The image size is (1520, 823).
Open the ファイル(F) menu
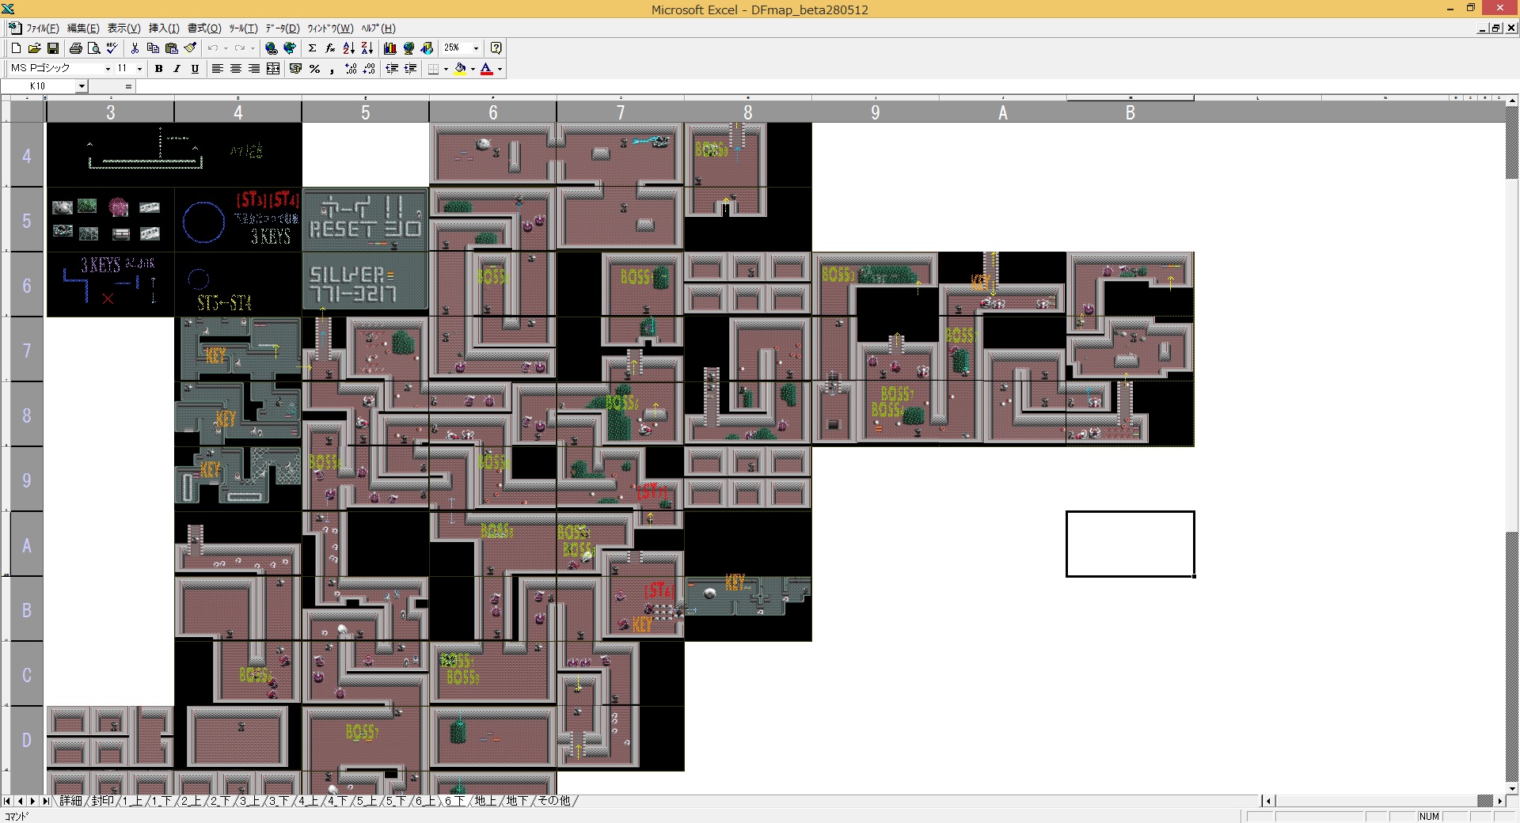43,28
